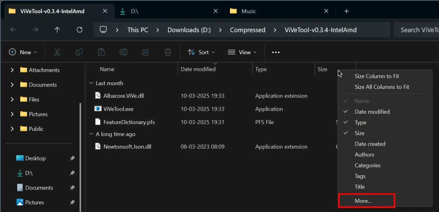Click pin icon next to Desktop
Viewport: 439px width, 212px height.
pos(72,158)
